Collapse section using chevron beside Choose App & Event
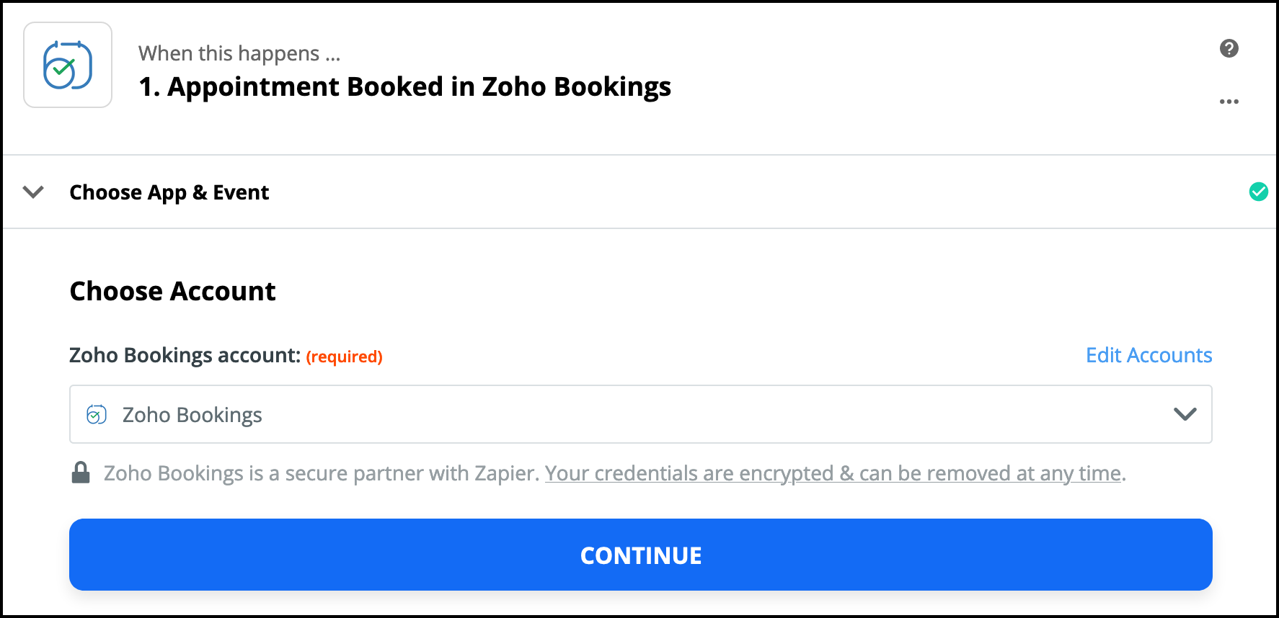This screenshot has width=1279, height=618. tap(33, 192)
